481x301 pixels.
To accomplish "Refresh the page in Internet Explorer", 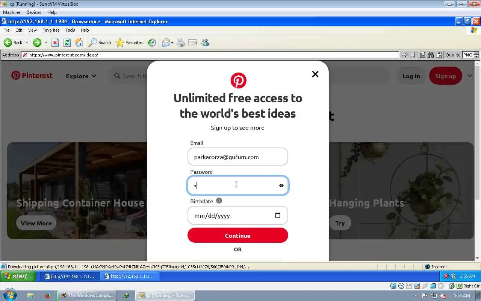I will [67, 43].
